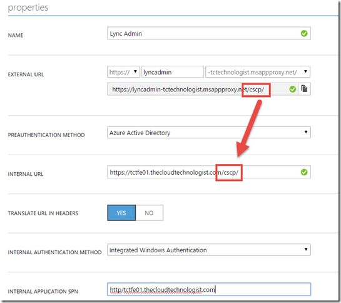
Task: Set Translate URL in Headers to YES
Action: pyautogui.click(x=121, y=213)
